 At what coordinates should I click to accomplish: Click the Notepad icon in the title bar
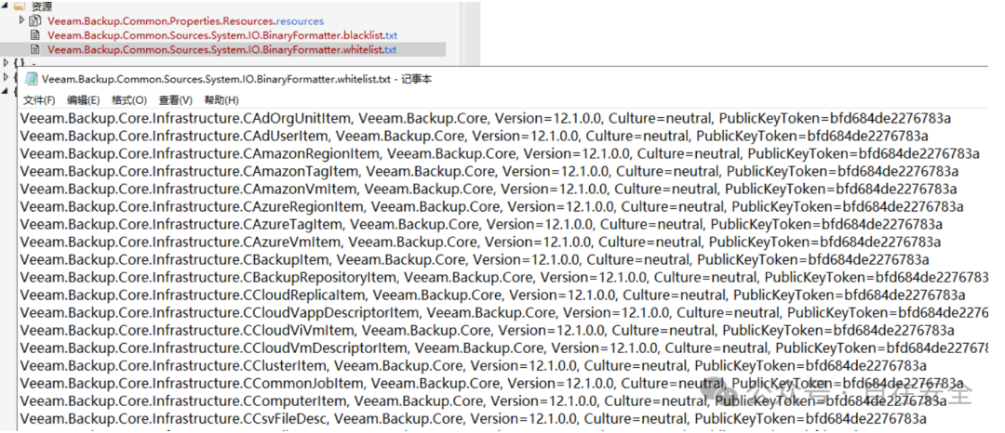(x=31, y=80)
